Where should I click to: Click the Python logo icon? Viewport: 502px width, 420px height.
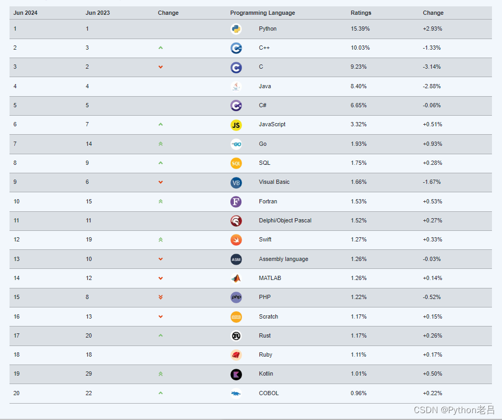point(236,29)
